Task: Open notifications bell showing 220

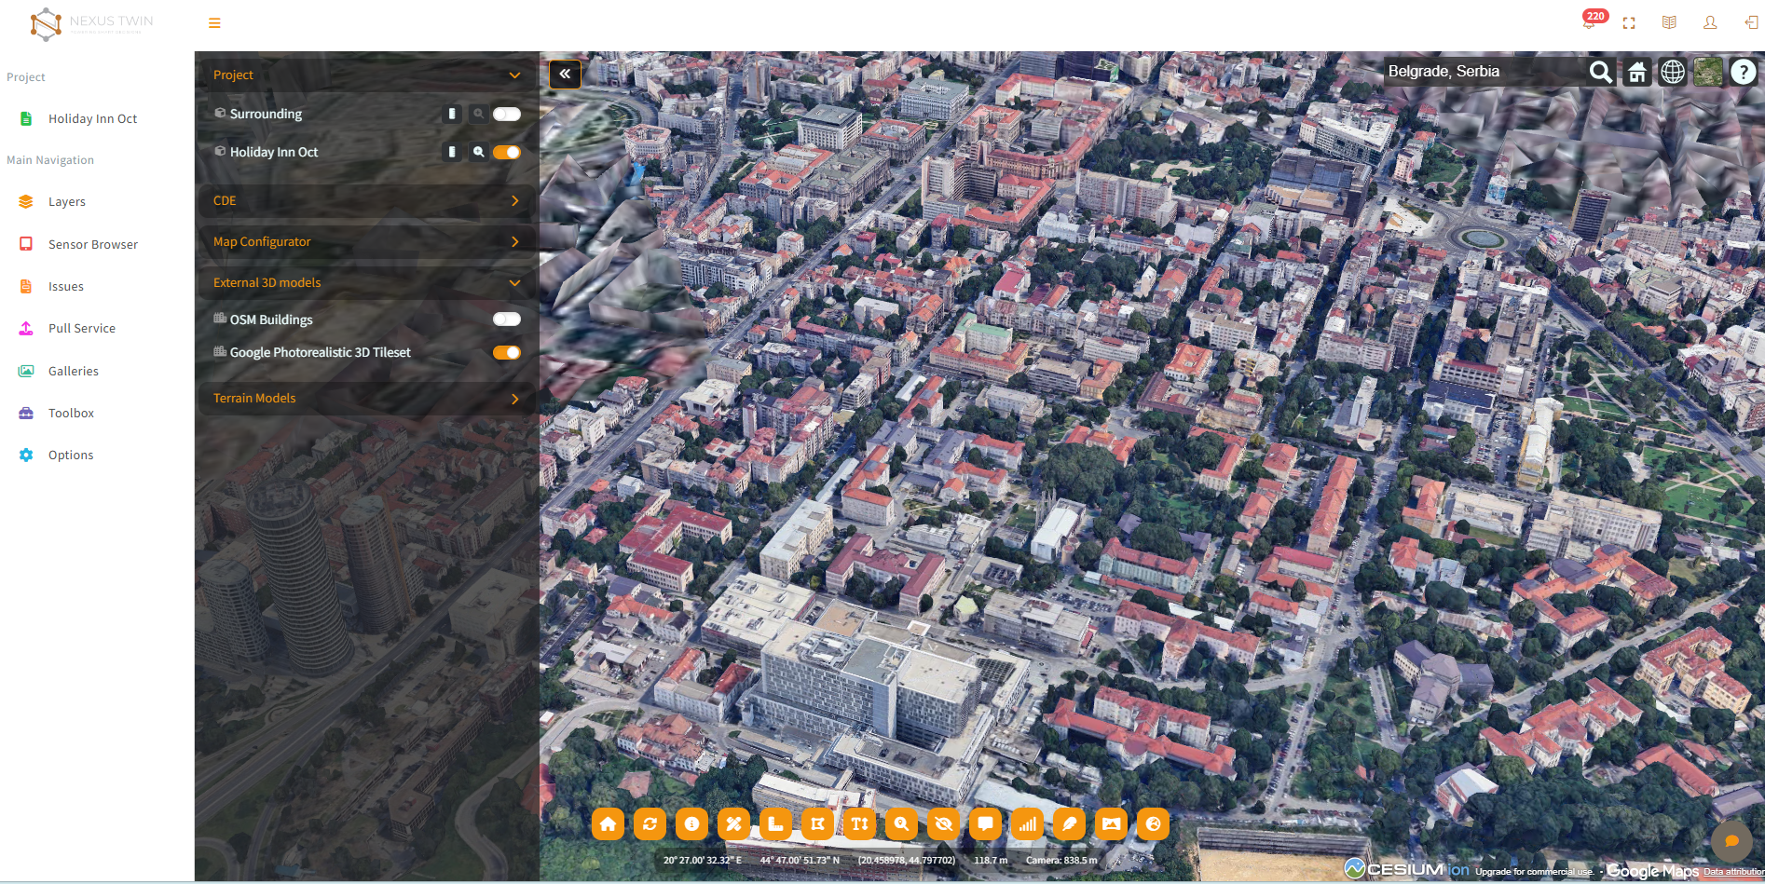Action: click(x=1590, y=21)
